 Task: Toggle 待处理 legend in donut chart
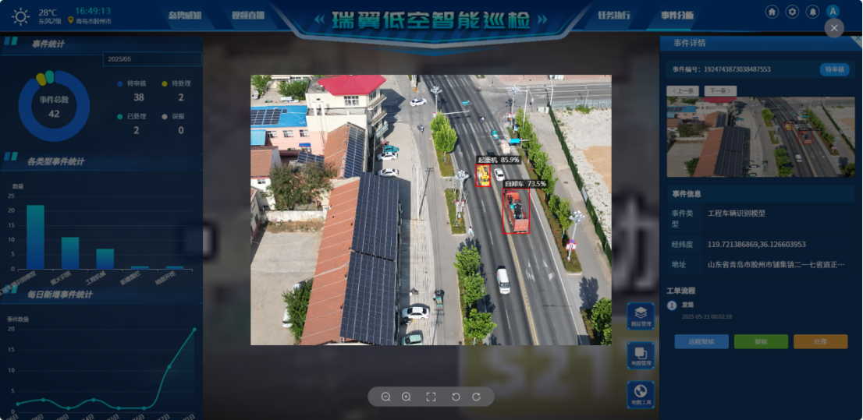click(x=176, y=83)
